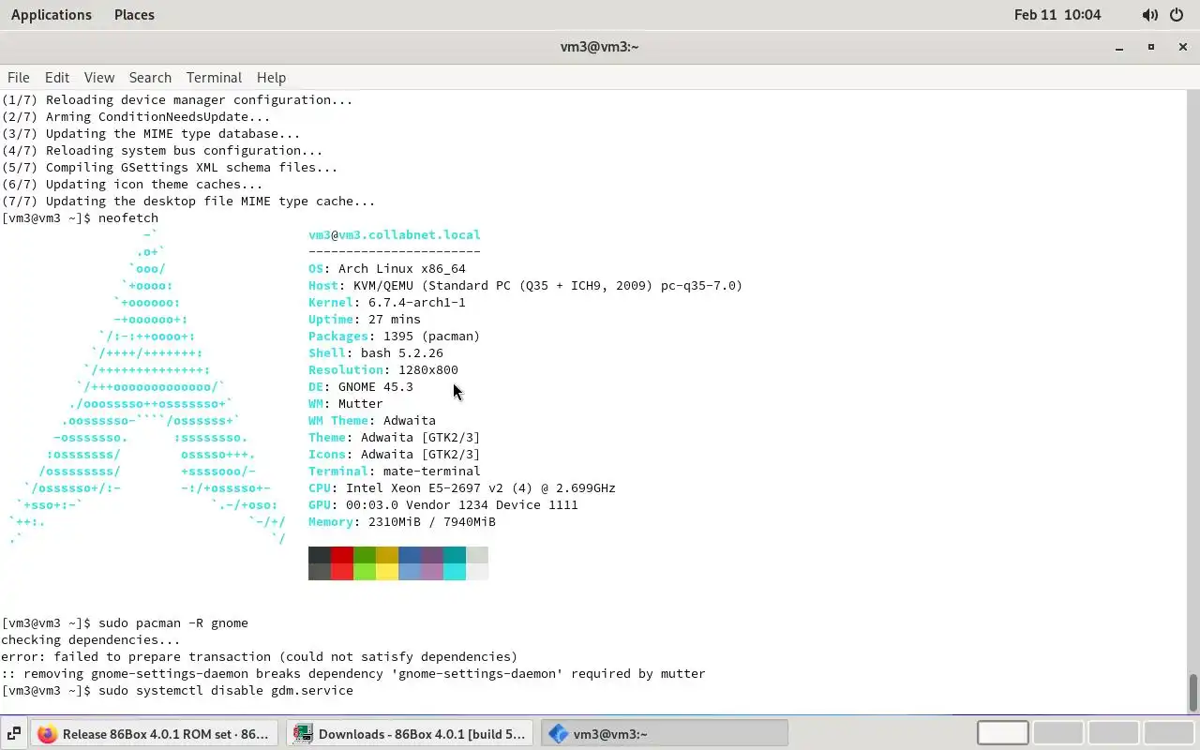Click the neofetch command prompt line

[x=80, y=218]
